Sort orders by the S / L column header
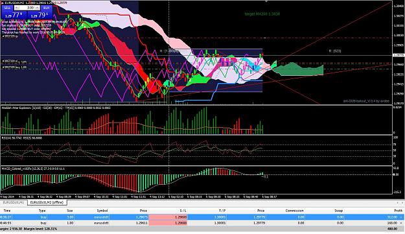This screenshot has width=405, height=234. pos(183,211)
